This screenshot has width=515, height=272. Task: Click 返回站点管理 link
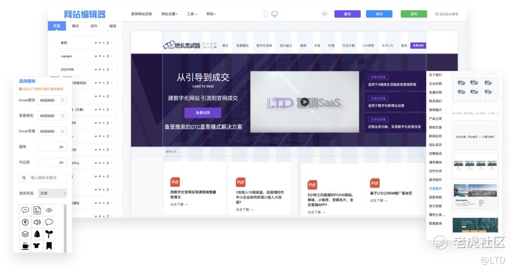(449, 14)
